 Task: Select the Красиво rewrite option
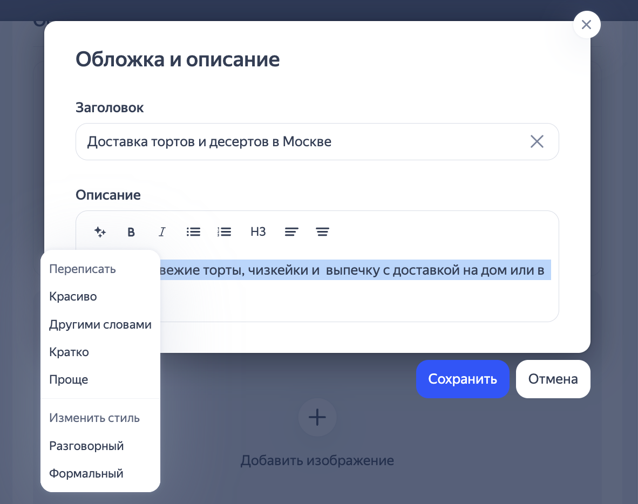pos(73,296)
